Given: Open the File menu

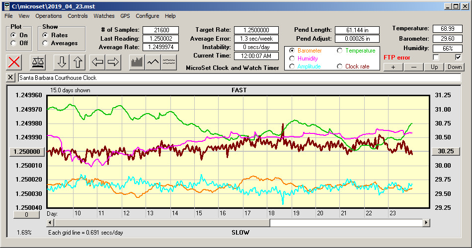Looking at the screenshot, I should coord(8,16).
